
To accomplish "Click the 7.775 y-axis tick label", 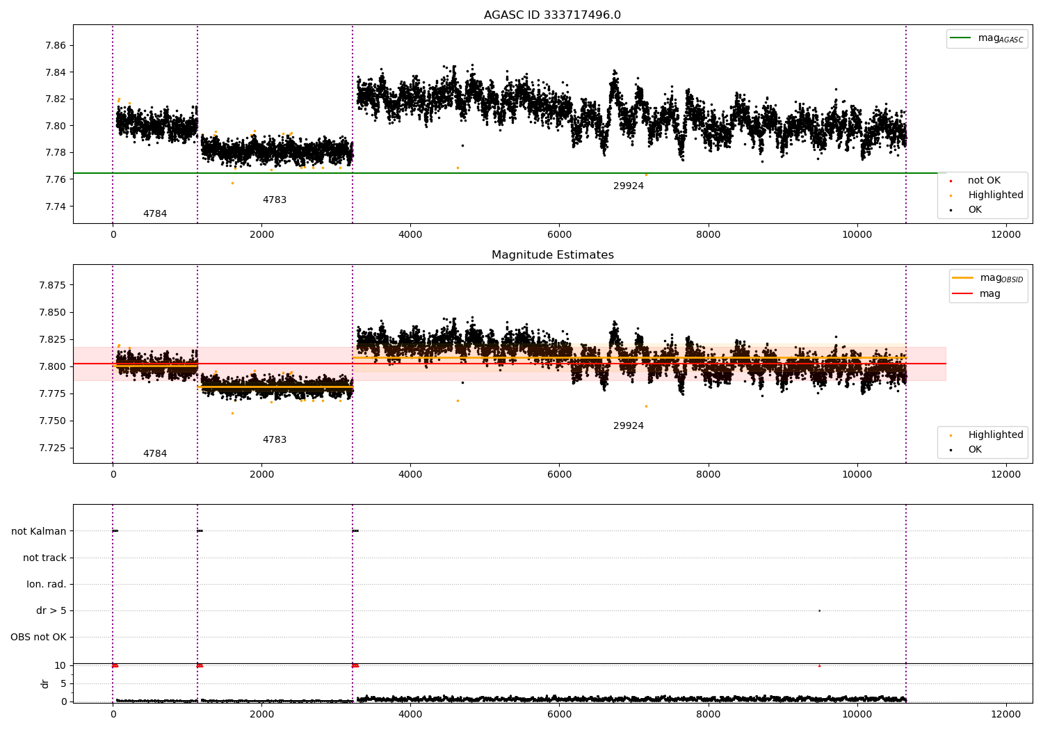I will coord(52,394).
